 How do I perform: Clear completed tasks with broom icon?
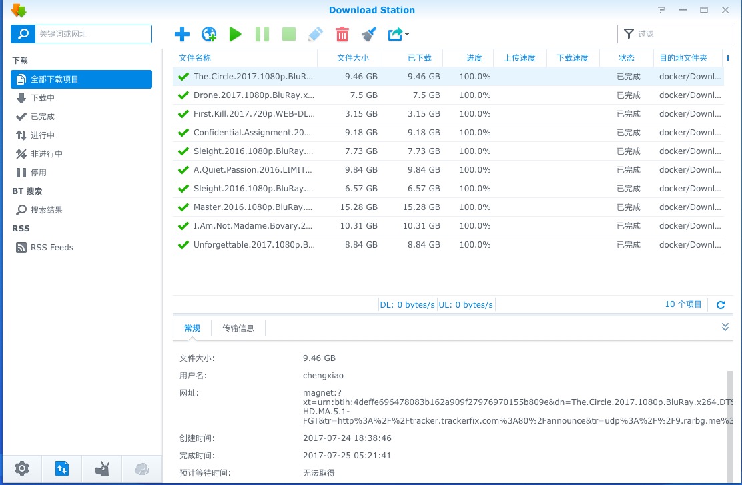pyautogui.click(x=368, y=34)
